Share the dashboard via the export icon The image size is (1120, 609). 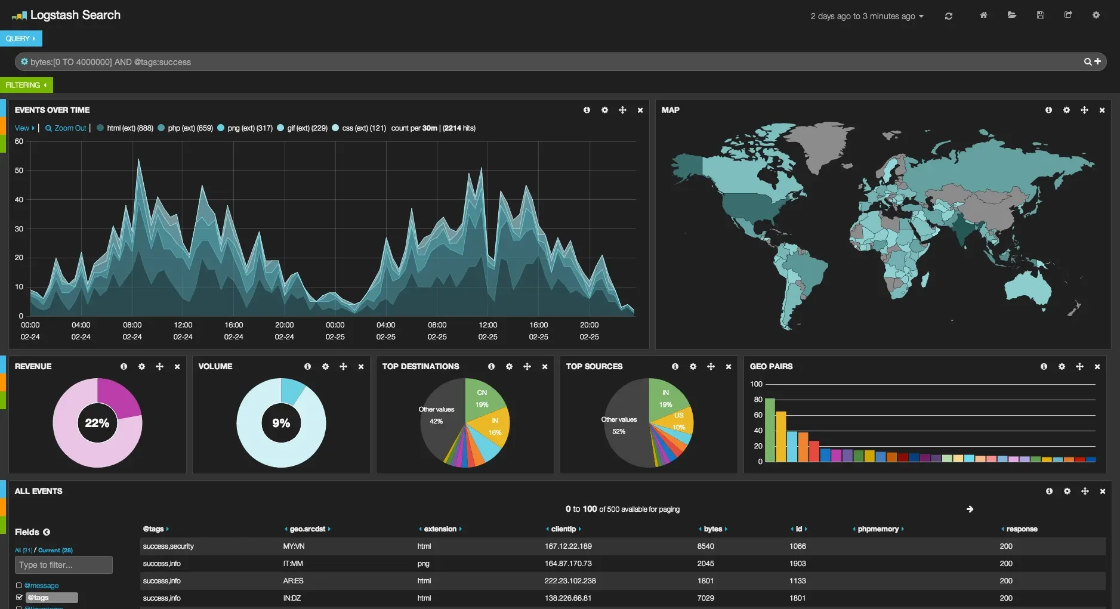pos(1068,15)
